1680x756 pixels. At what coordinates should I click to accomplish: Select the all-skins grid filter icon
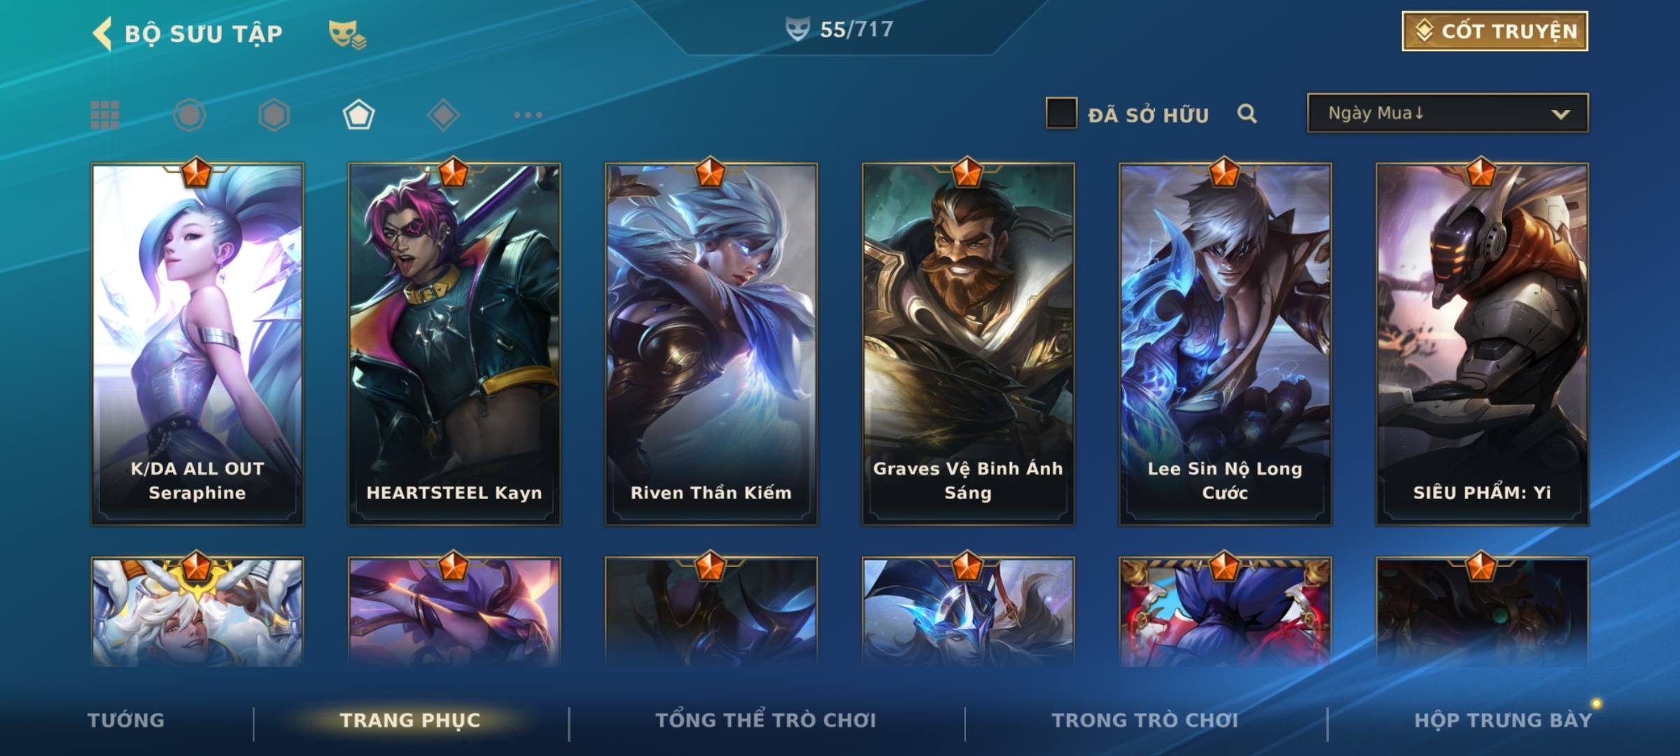tap(105, 115)
